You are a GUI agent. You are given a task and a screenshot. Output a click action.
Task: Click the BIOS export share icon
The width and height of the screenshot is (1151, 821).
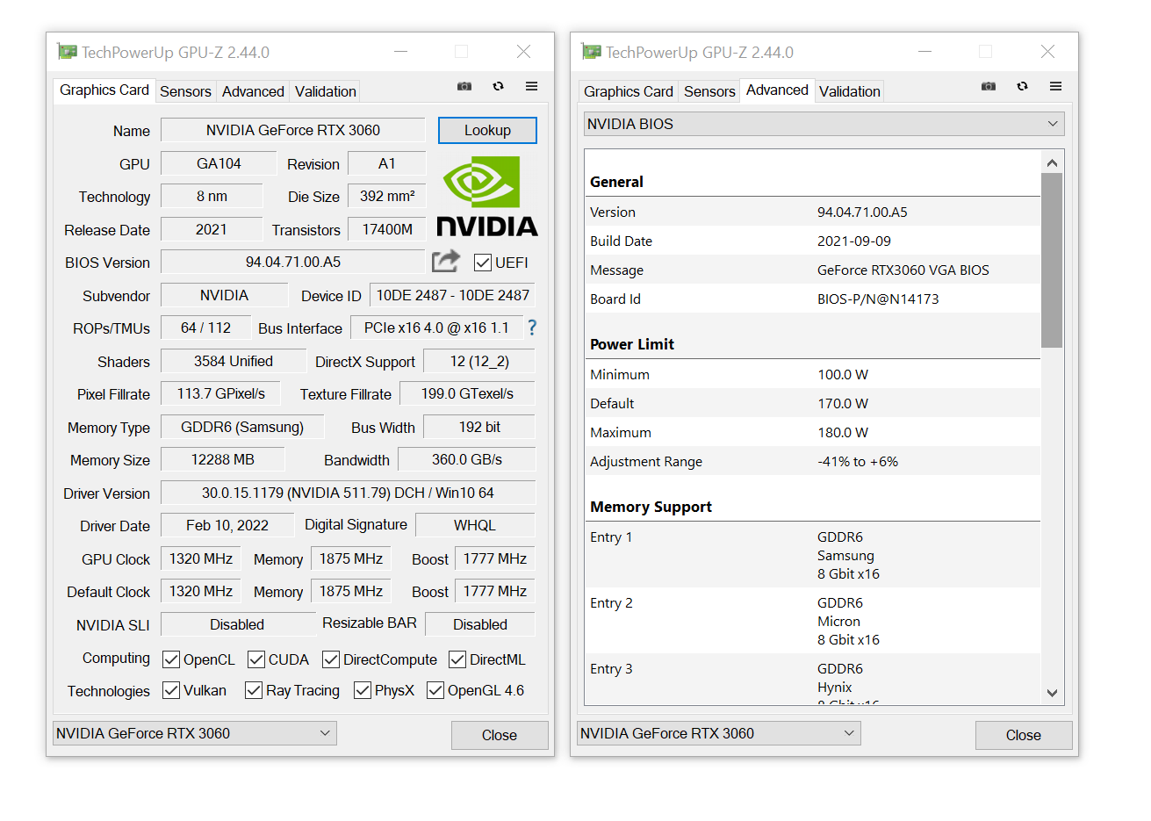[x=446, y=261]
